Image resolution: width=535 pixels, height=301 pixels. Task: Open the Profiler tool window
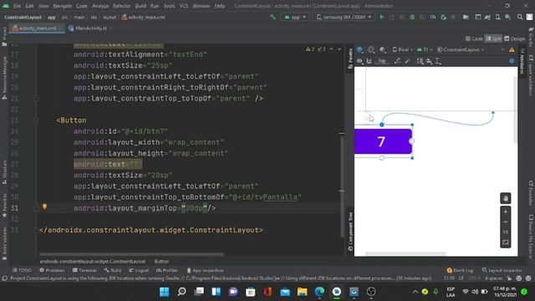click(x=167, y=270)
